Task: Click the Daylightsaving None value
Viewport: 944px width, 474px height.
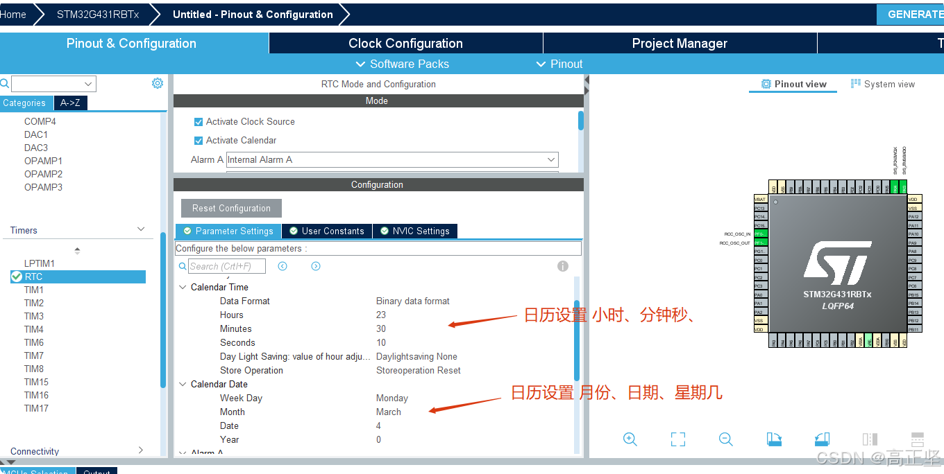Action: 416,356
